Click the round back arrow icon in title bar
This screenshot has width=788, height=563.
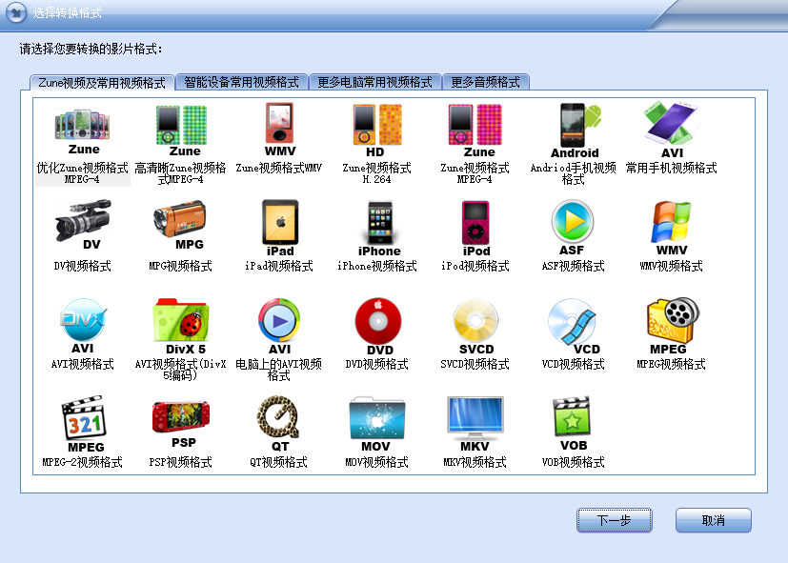[16, 12]
